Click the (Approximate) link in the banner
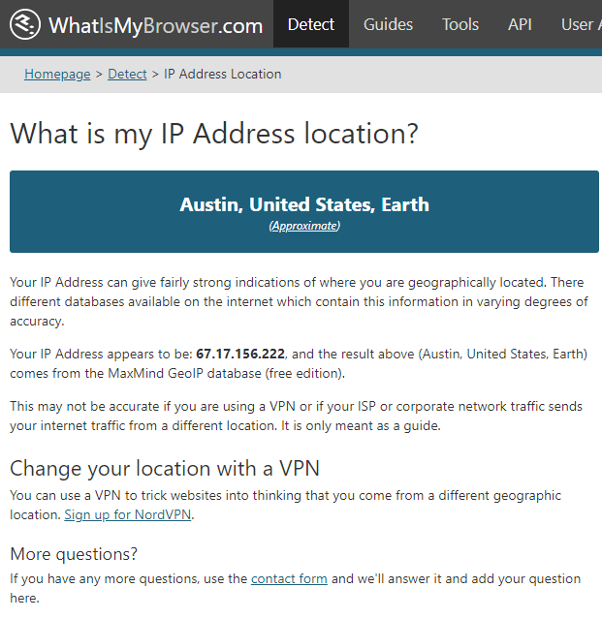The width and height of the screenshot is (602, 619). [x=304, y=226]
